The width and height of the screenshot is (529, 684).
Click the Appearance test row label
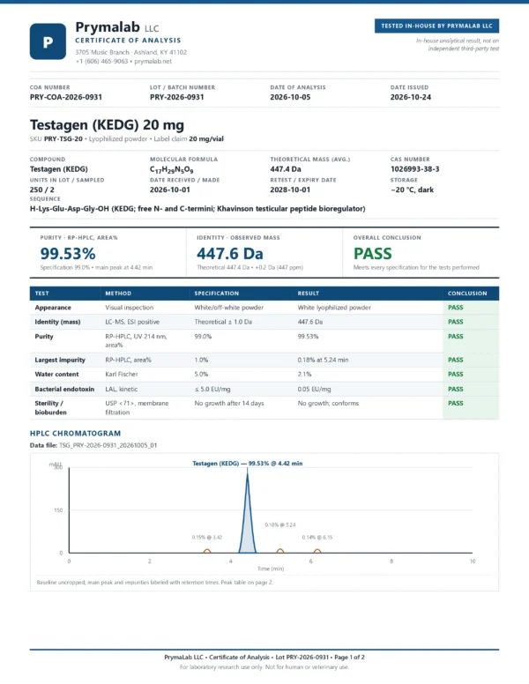53,308
